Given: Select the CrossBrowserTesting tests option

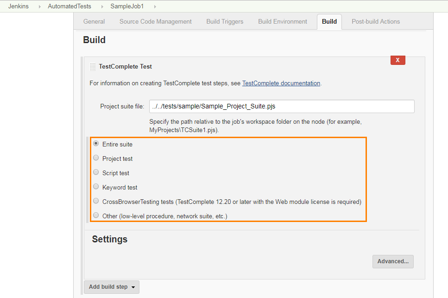Looking at the screenshot, I should click(96, 201).
